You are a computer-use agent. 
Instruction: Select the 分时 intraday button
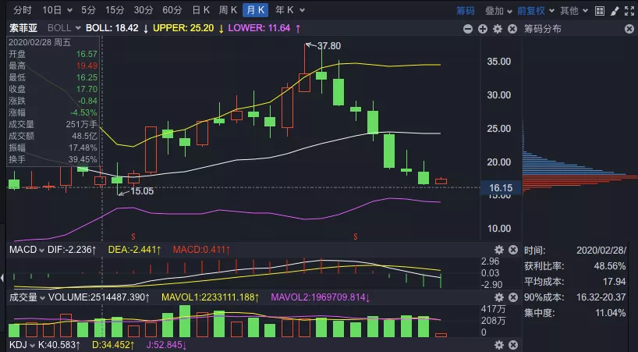tap(23, 10)
